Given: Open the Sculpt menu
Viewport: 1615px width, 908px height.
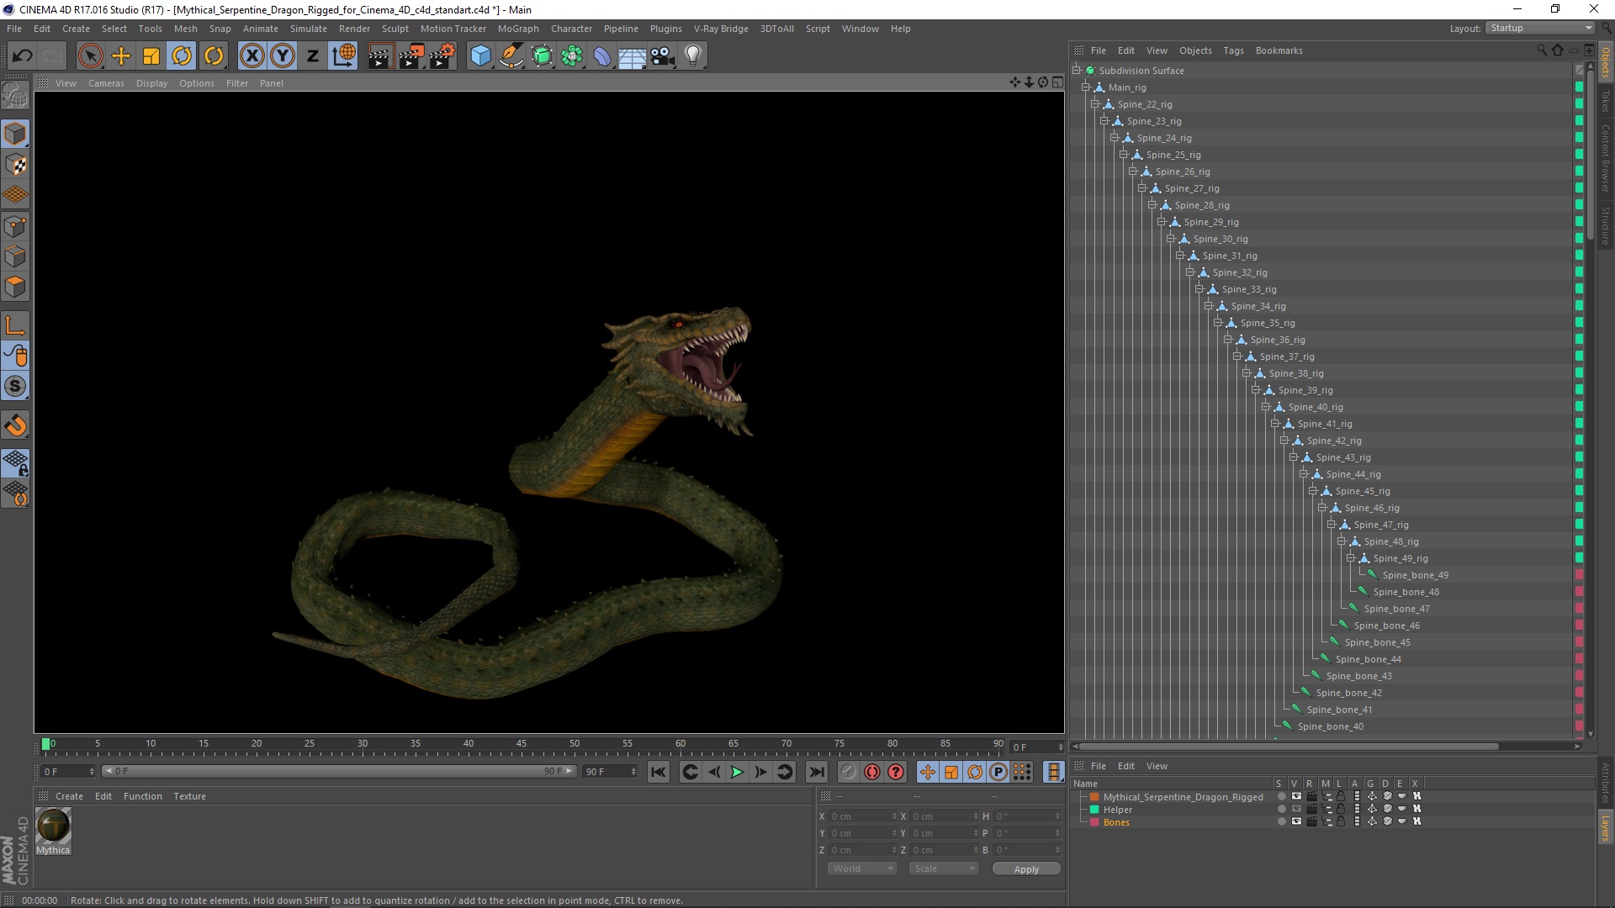Looking at the screenshot, I should 394,29.
